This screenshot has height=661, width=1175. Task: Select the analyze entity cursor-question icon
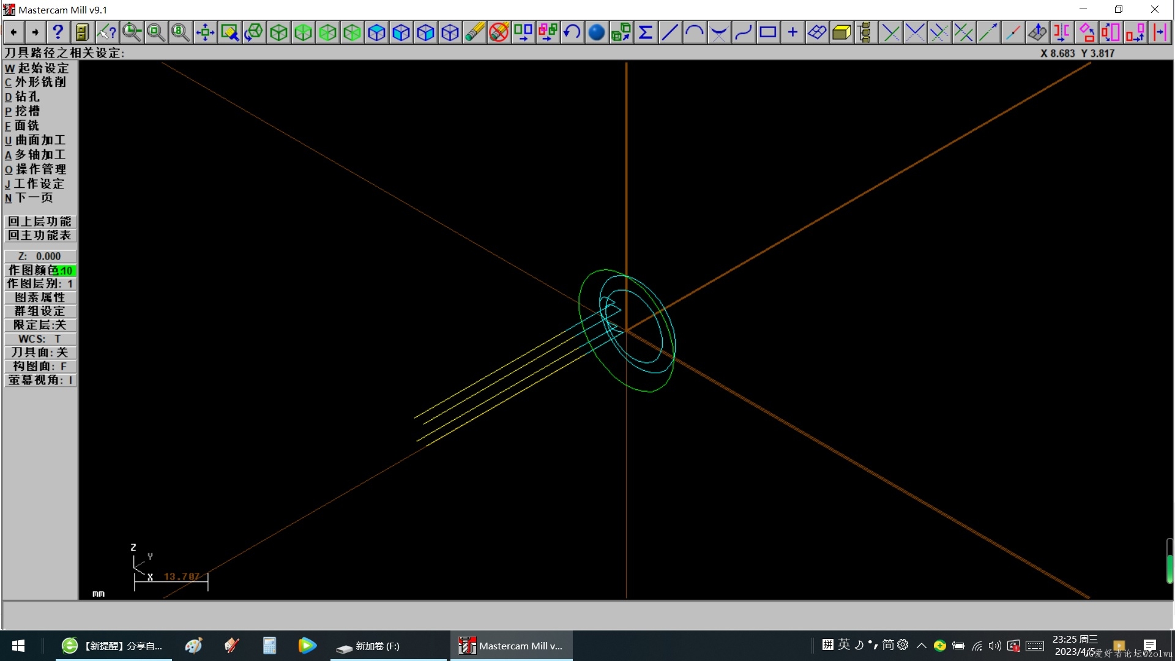coord(106,32)
